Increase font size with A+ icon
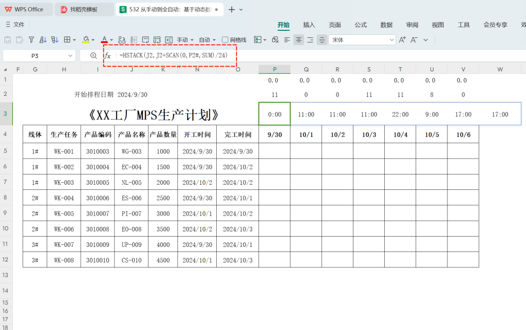The width and height of the screenshot is (526, 330). [402, 40]
